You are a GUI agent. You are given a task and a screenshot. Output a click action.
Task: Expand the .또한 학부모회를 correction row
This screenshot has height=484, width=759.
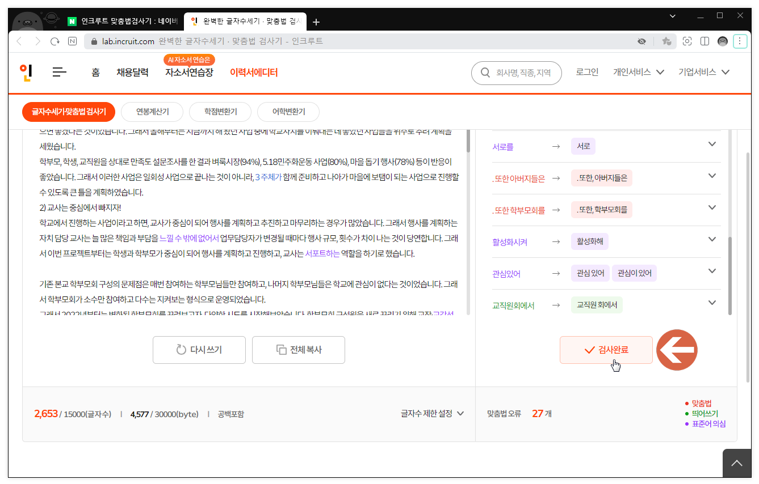coord(712,208)
